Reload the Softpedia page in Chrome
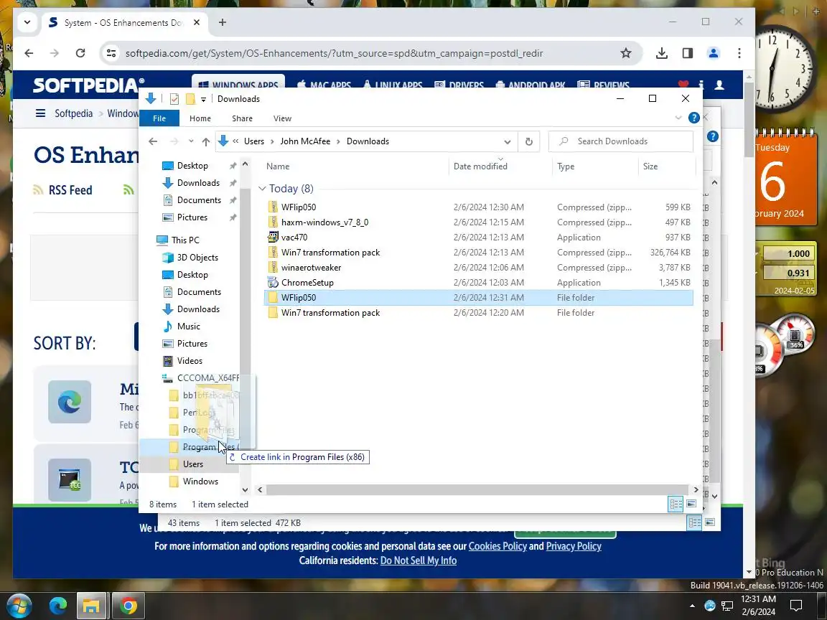This screenshot has width=827, height=620. click(80, 53)
